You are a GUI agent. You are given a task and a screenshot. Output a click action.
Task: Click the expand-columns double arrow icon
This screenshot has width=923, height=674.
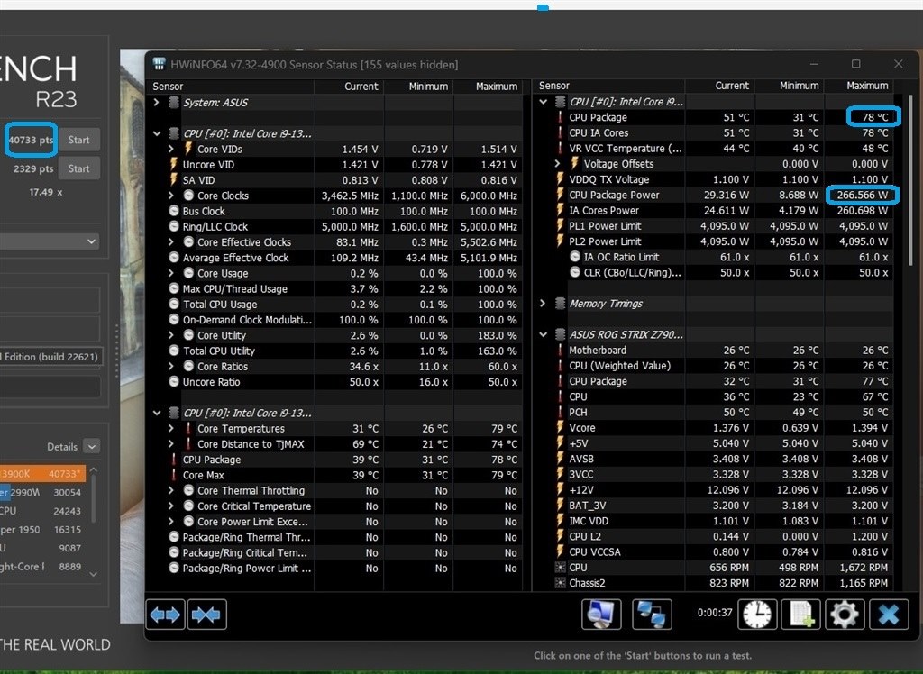click(165, 615)
